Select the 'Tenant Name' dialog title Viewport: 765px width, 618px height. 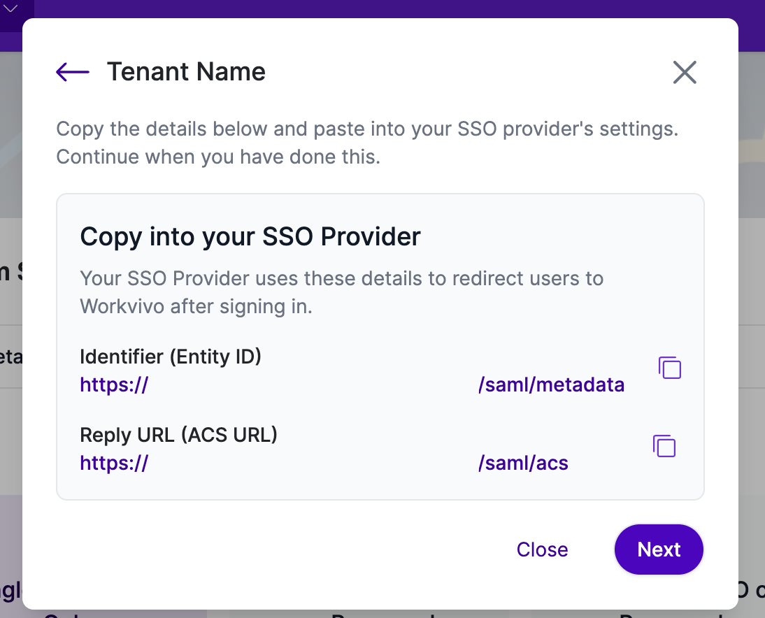pos(187,72)
